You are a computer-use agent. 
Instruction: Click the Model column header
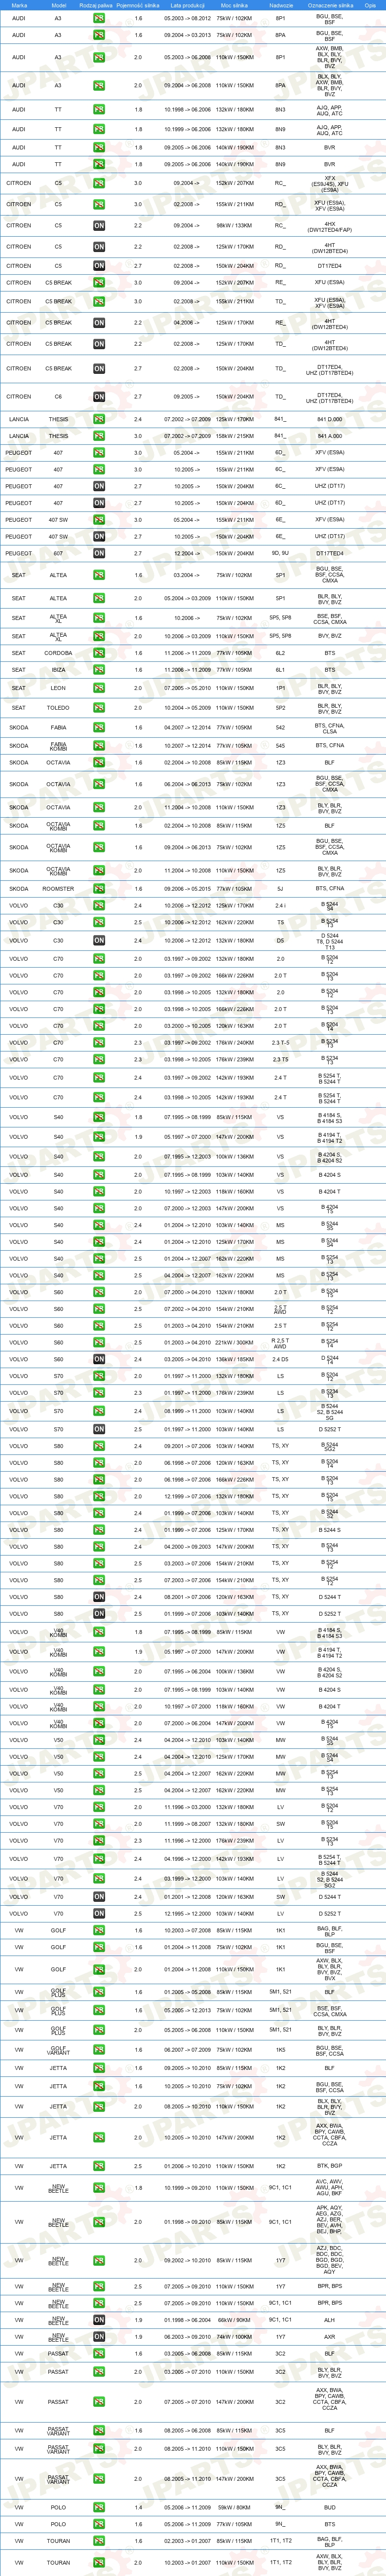click(58, 5)
